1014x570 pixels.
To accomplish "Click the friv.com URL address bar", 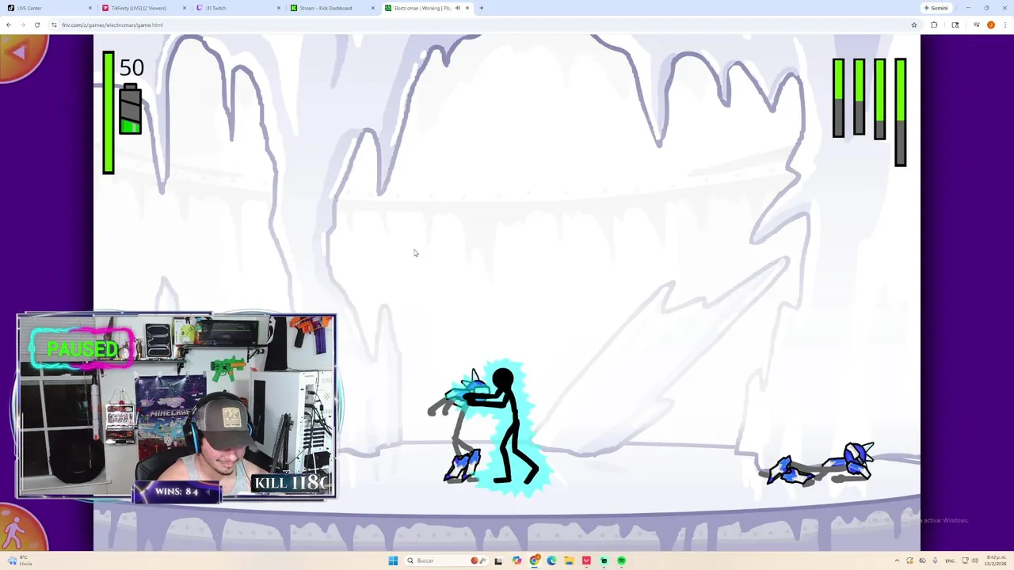I will [x=483, y=25].
